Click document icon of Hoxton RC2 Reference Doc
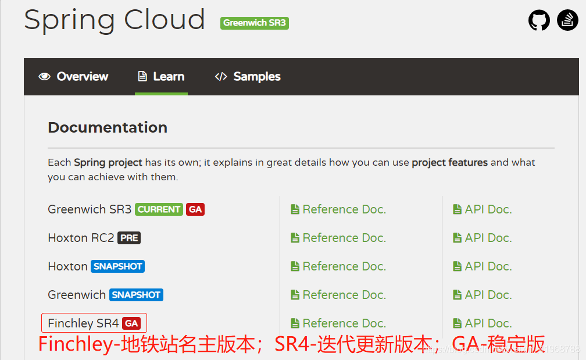The height and width of the screenshot is (360, 586). (x=295, y=238)
